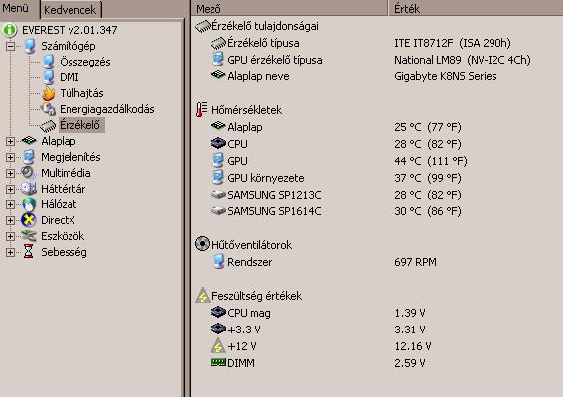This screenshot has width=563, height=397.
Task: Open the Energiagazdálkodás tree item
Action: click(107, 109)
